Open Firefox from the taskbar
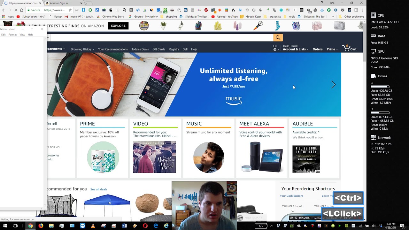This screenshot has width=409, height=230. coord(41,226)
